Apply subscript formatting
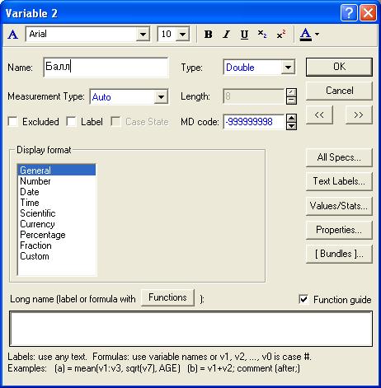 tap(262, 35)
